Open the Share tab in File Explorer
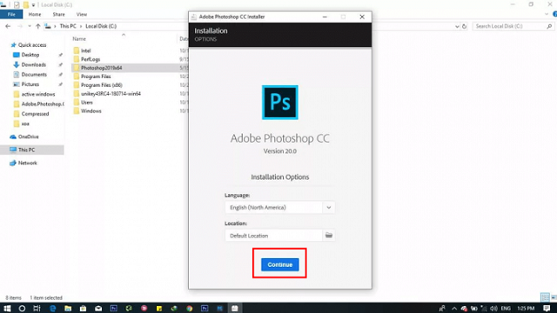This screenshot has width=557, height=313. click(x=58, y=15)
